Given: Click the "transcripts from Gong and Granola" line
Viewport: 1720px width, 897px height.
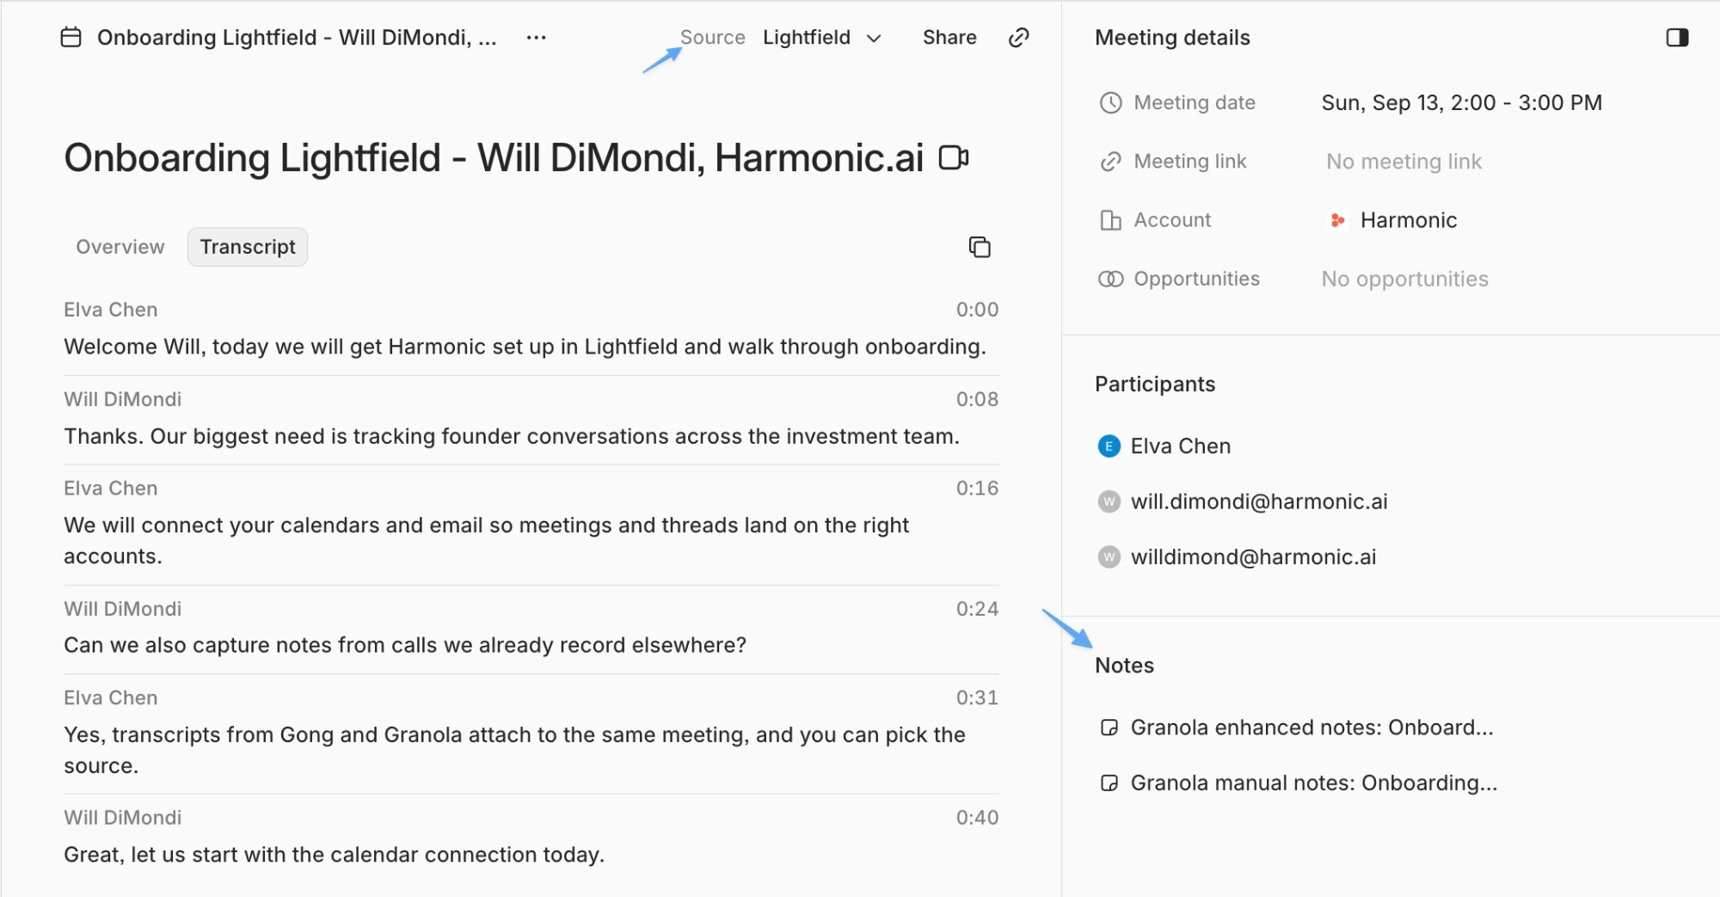Looking at the screenshot, I should point(514,750).
